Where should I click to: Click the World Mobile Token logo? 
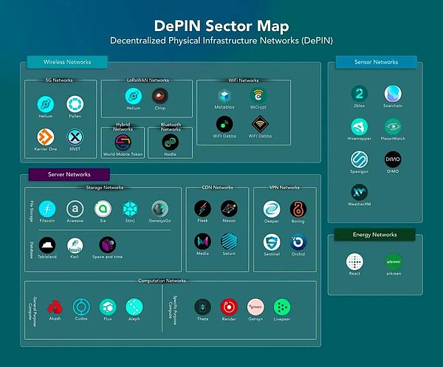coord(123,142)
